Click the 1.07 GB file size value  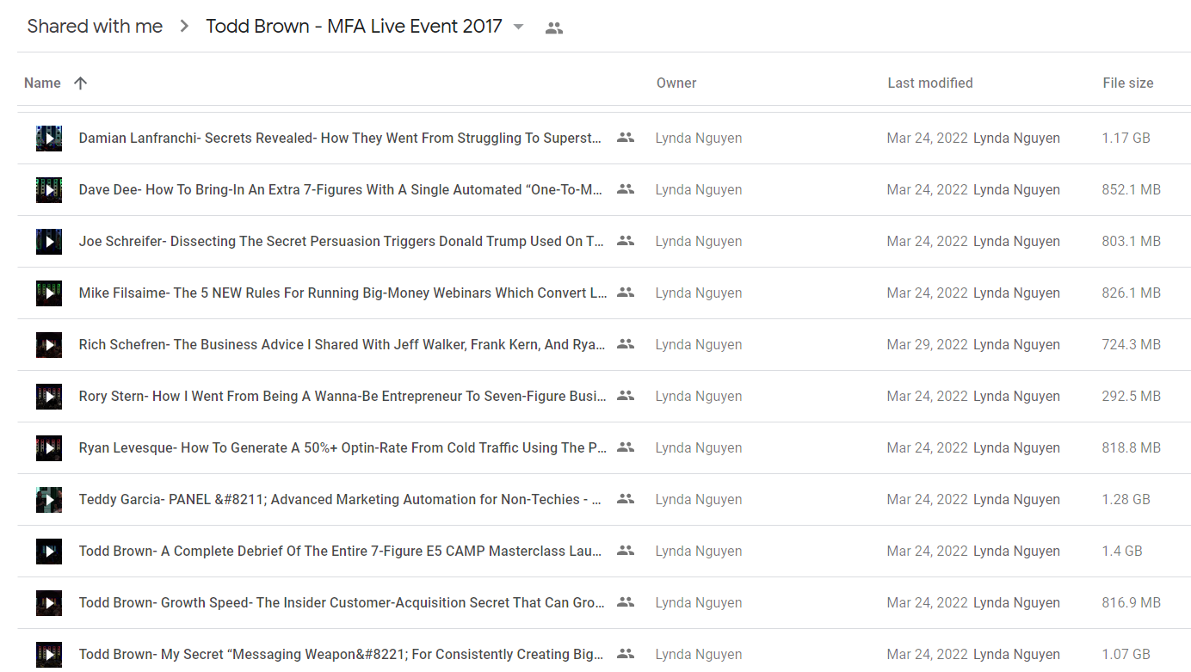[1126, 654]
